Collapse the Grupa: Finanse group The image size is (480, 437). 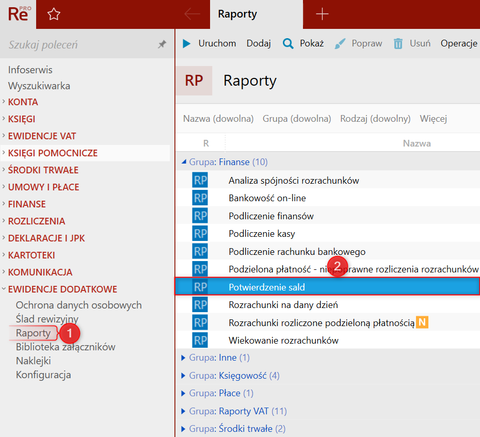[x=184, y=162]
